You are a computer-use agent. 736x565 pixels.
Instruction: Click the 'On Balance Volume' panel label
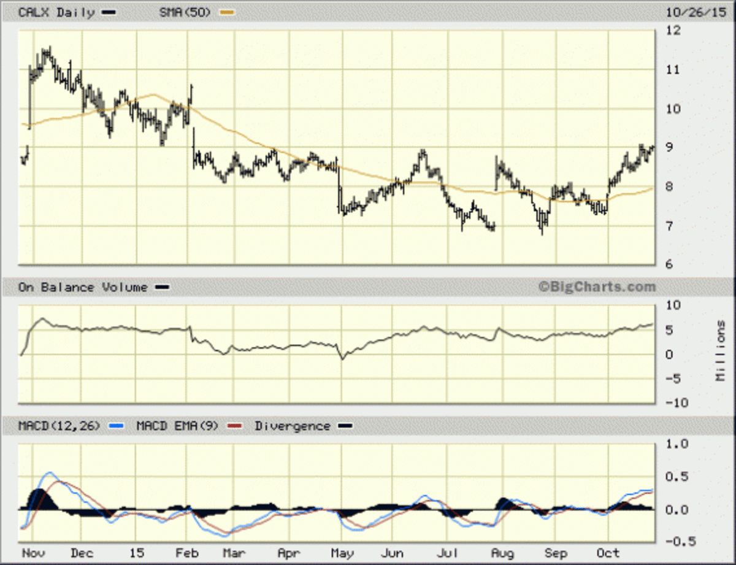(82, 287)
